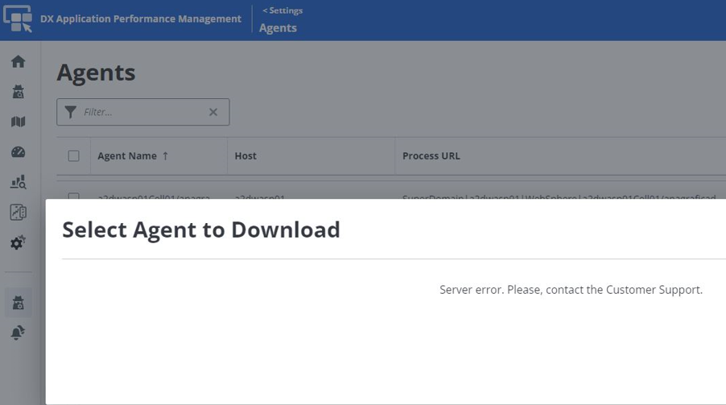Click into the Filter text field

tap(142, 112)
